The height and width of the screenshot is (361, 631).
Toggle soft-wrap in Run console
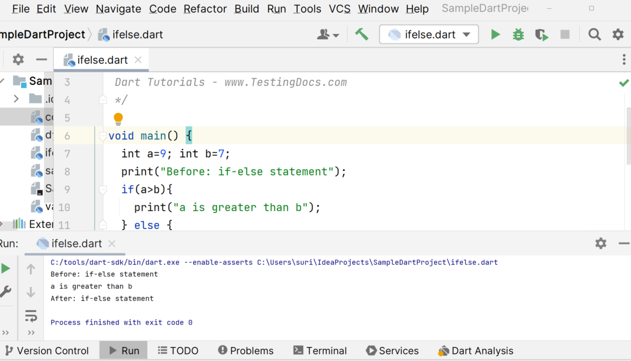[31, 315]
